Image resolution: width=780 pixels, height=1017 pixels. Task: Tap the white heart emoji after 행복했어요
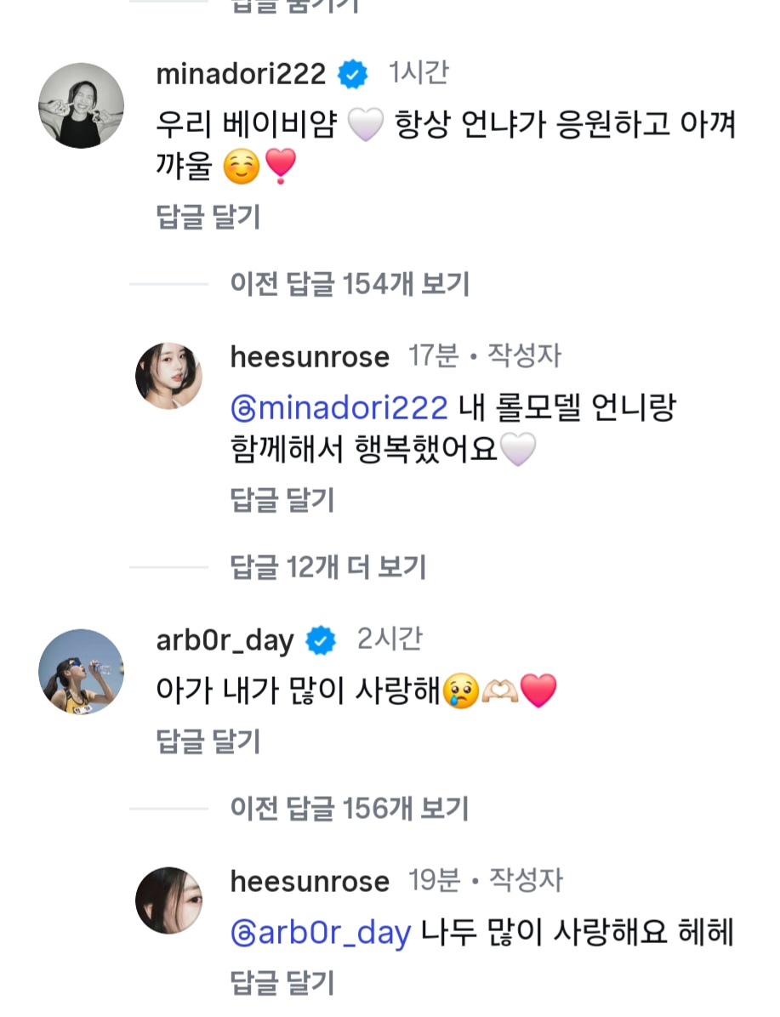click(x=518, y=450)
